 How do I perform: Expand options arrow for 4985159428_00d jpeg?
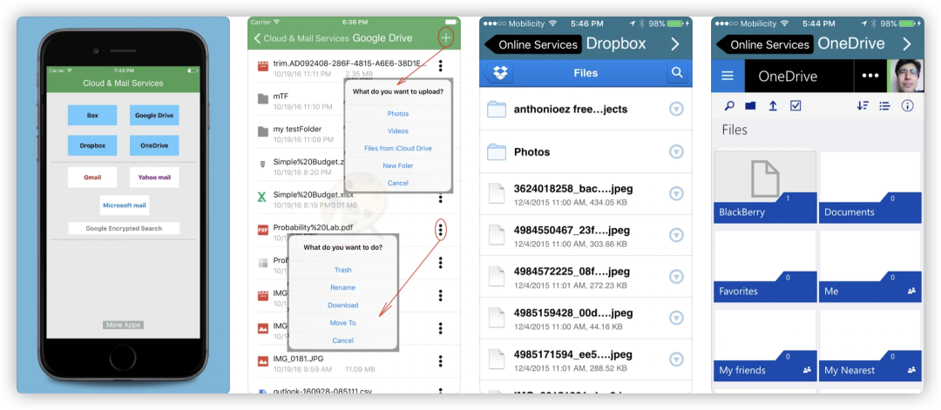(676, 318)
